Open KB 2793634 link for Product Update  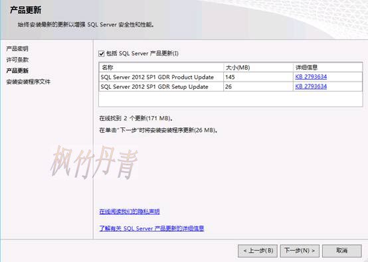click(311, 77)
